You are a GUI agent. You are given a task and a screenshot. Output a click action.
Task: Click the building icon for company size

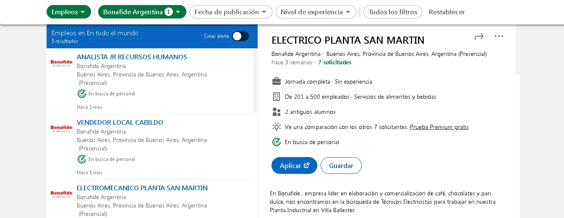(276, 97)
